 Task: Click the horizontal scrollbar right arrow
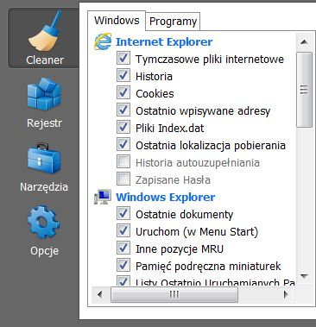pos(286,294)
